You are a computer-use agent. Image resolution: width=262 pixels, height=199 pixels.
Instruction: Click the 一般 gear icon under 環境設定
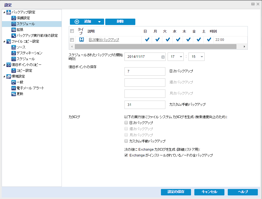[x=14, y=82]
